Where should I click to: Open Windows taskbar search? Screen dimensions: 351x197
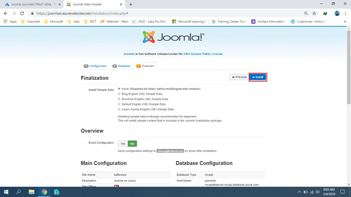19,192
